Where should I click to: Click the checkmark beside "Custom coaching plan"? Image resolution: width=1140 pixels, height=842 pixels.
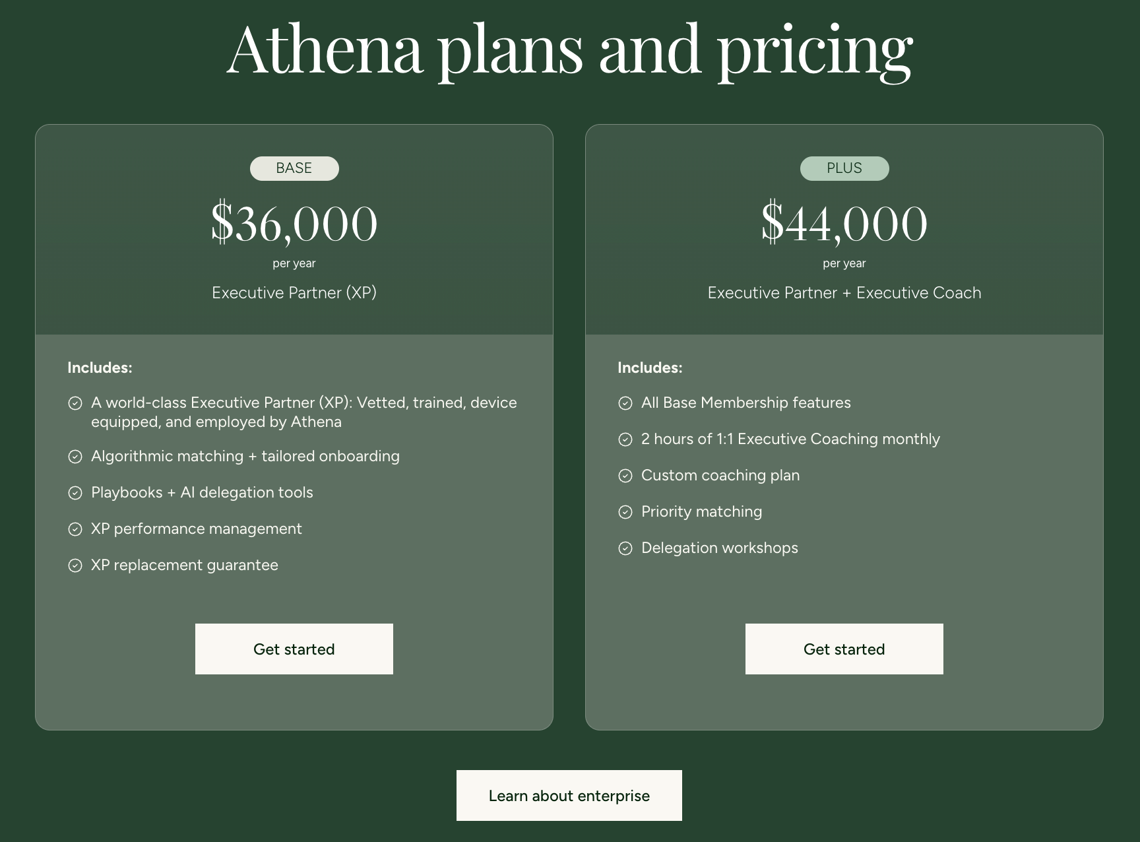pyautogui.click(x=625, y=475)
